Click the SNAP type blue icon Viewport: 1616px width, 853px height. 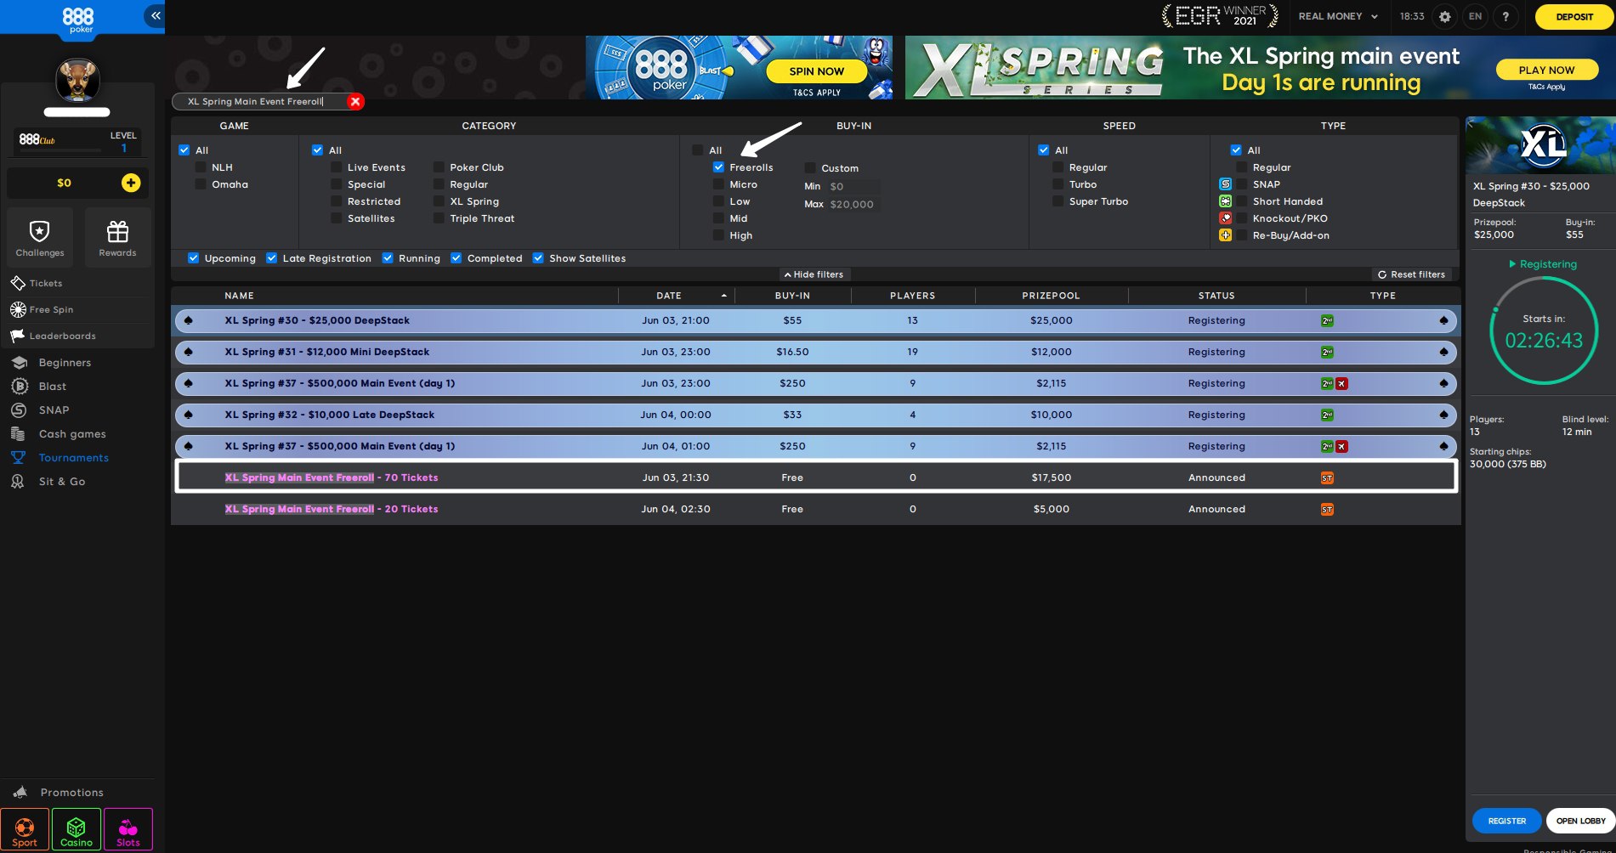(x=1225, y=184)
